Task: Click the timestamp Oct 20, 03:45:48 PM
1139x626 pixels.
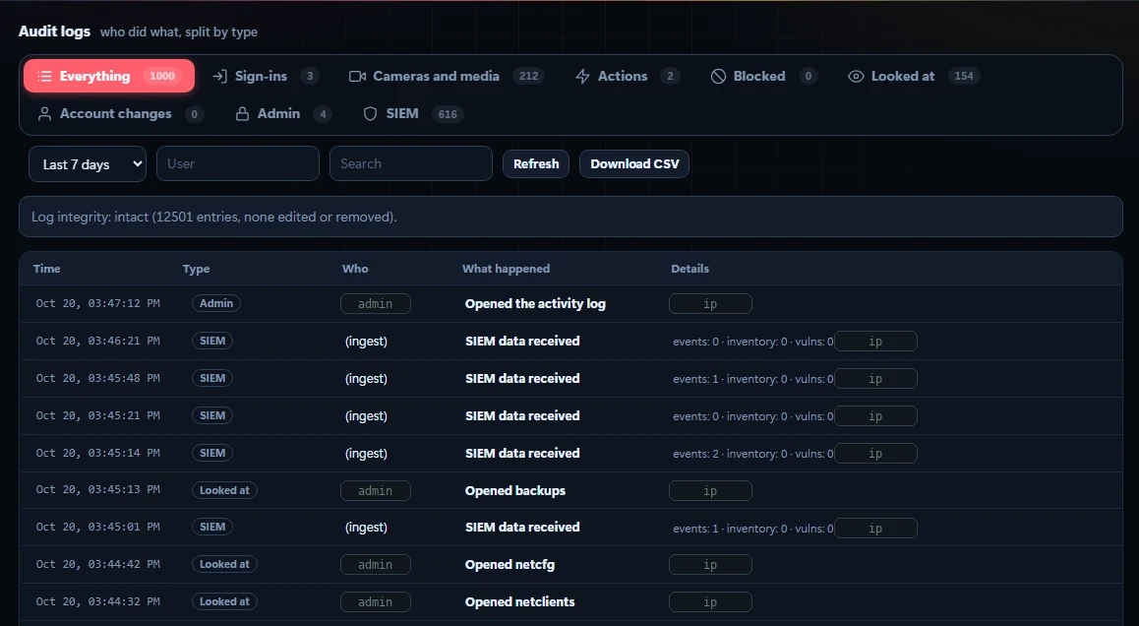Action: coord(98,378)
